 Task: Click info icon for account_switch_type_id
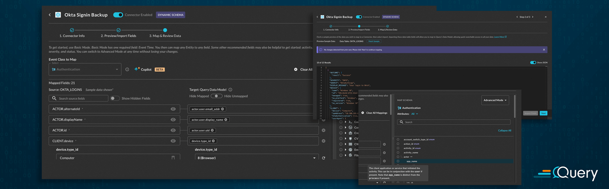coord(398,140)
